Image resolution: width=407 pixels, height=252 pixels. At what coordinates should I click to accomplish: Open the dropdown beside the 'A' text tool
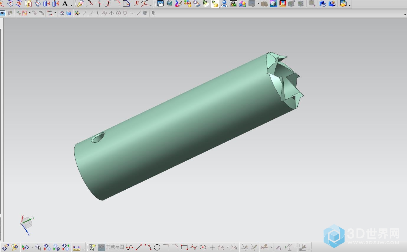[x=71, y=5]
